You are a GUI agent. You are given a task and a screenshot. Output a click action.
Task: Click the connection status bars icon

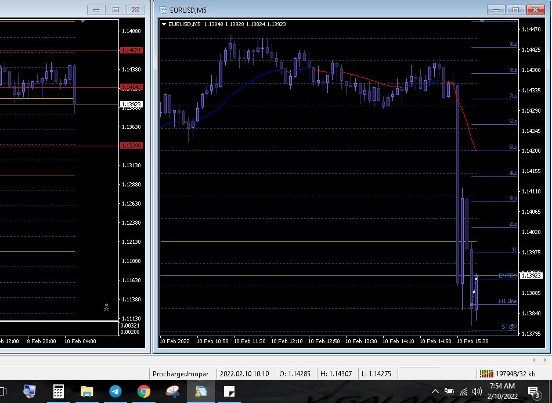[486, 373]
